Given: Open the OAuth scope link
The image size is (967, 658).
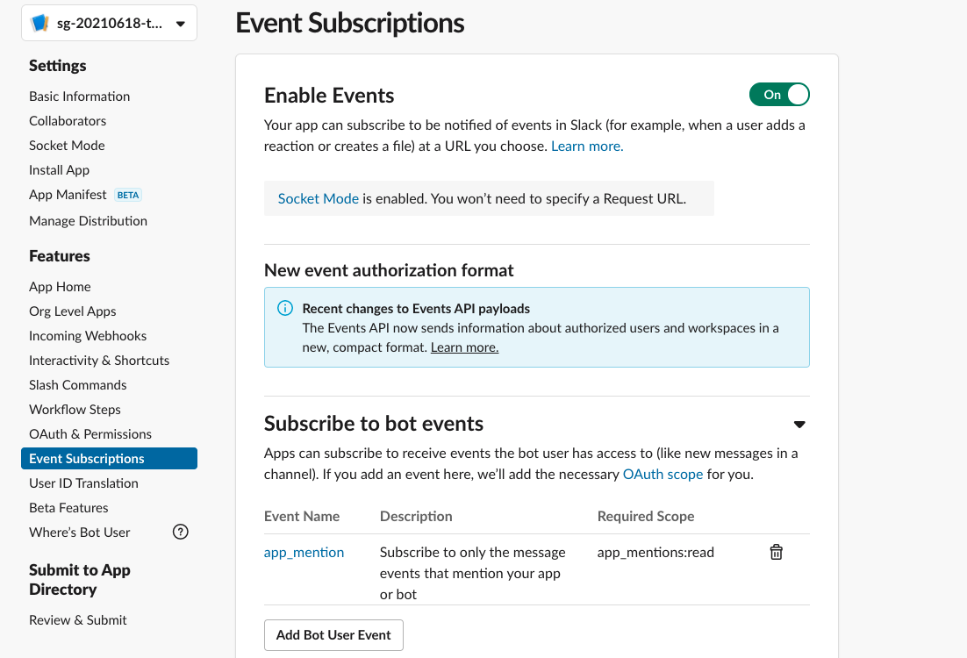Looking at the screenshot, I should click(x=663, y=475).
